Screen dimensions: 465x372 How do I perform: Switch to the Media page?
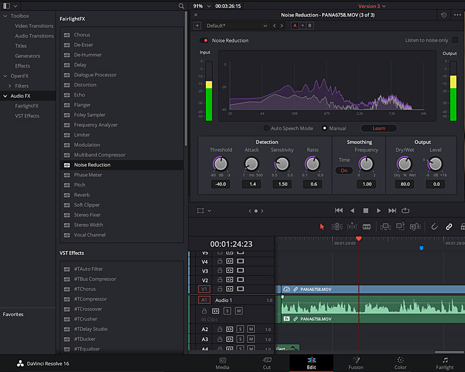222,363
